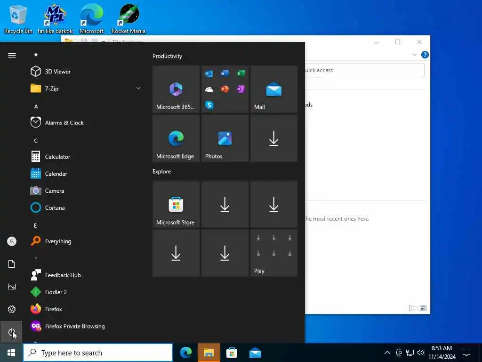Viewport: 482px width, 362px height.
Task: Click File Explorer Quick access search box
Action: point(364,70)
